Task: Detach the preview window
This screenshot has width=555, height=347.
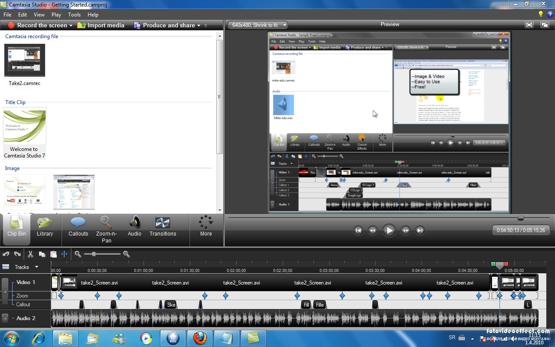Action: click(x=545, y=25)
